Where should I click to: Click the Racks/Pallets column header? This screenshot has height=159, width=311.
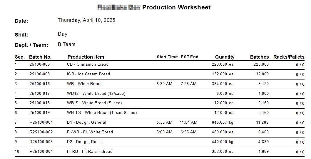289,57
